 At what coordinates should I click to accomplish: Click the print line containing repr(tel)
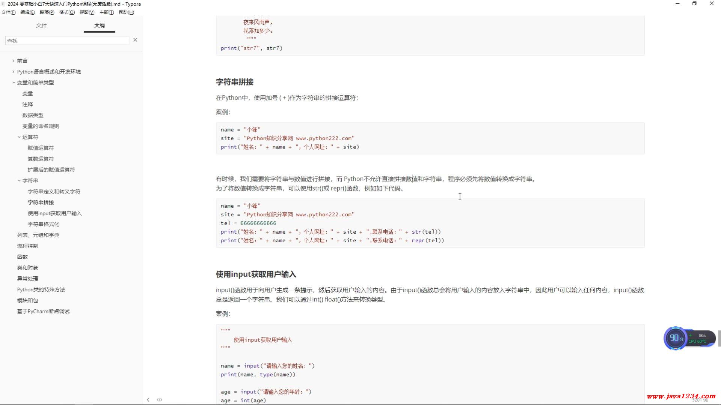click(x=332, y=240)
